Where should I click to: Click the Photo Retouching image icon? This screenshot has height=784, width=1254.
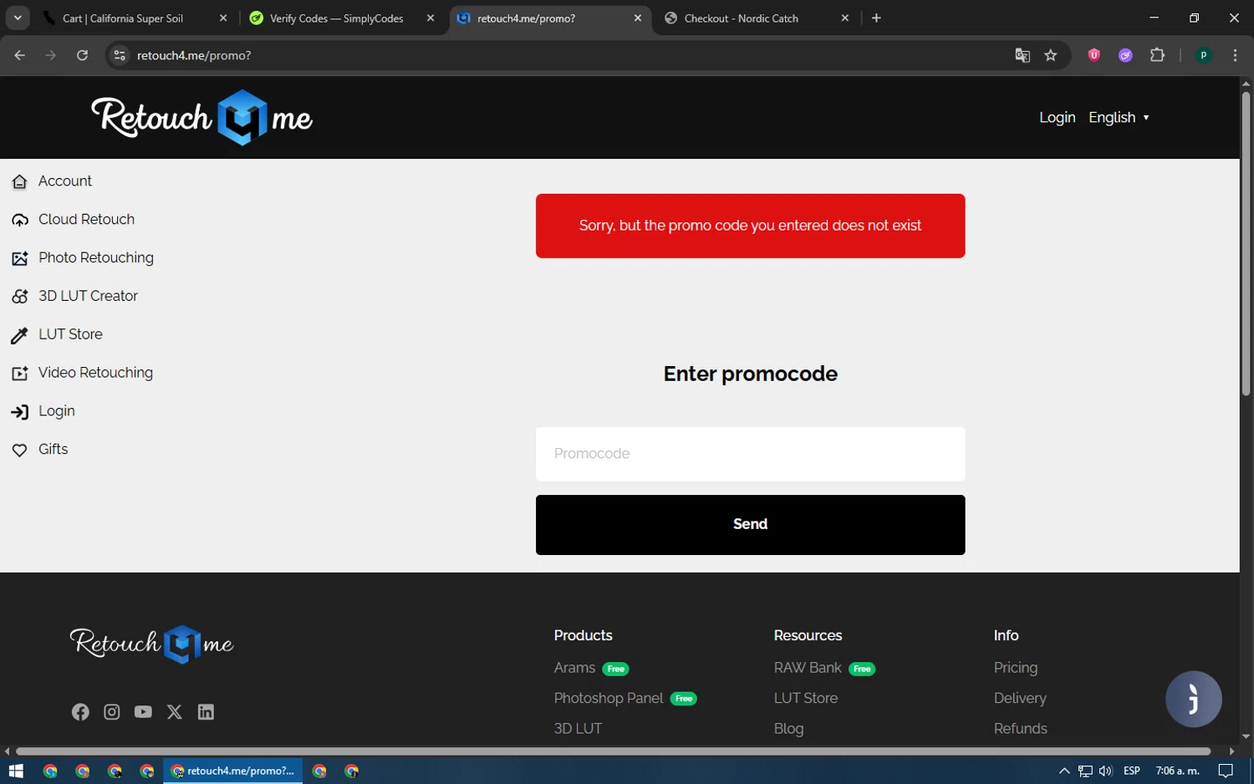pos(20,258)
